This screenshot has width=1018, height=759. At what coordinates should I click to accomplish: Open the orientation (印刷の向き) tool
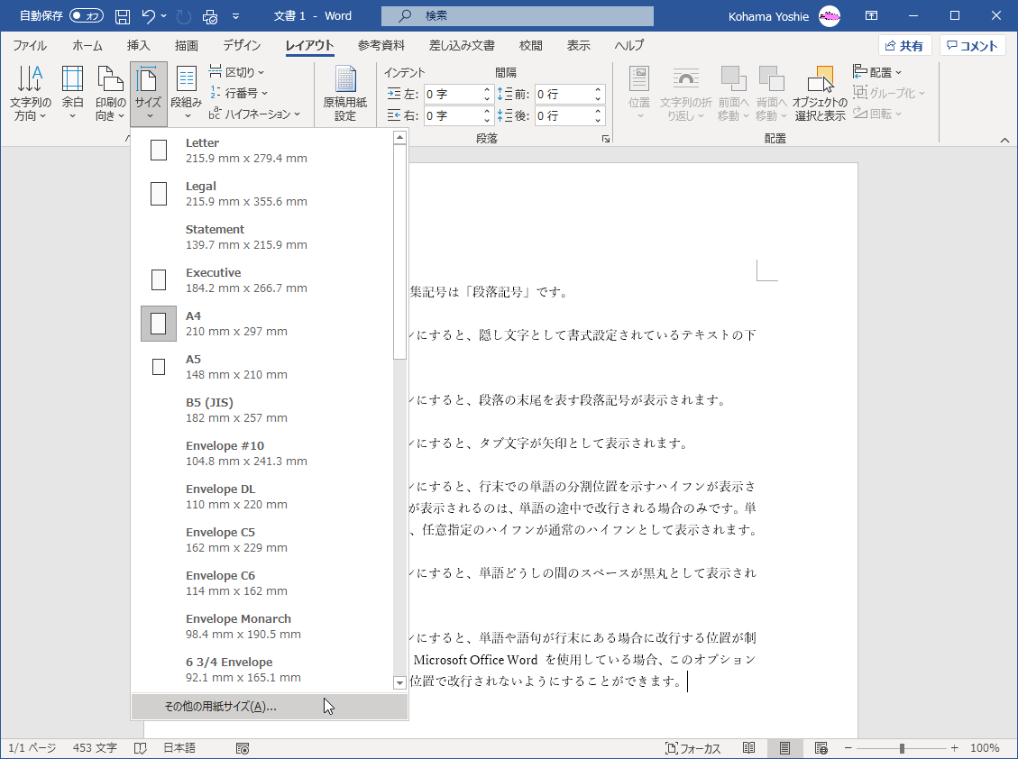pos(110,94)
